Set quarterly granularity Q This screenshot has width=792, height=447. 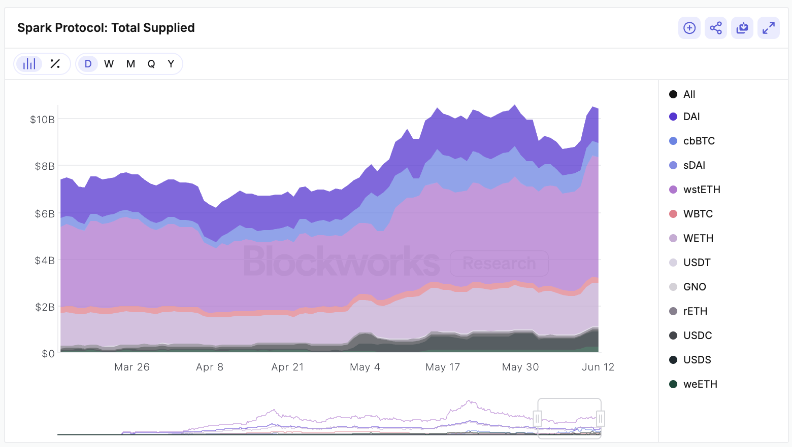151,64
